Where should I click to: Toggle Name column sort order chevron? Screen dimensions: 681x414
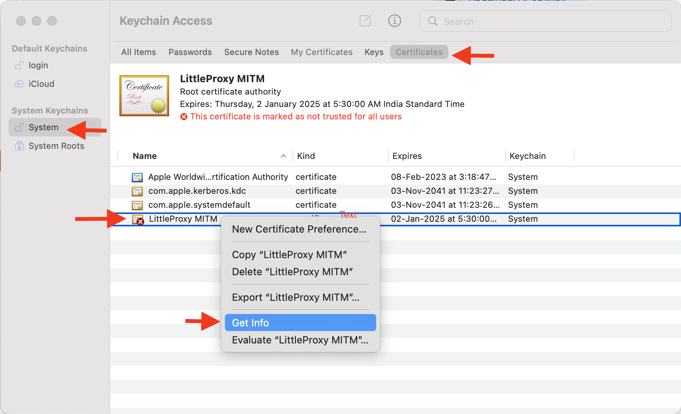coord(283,156)
